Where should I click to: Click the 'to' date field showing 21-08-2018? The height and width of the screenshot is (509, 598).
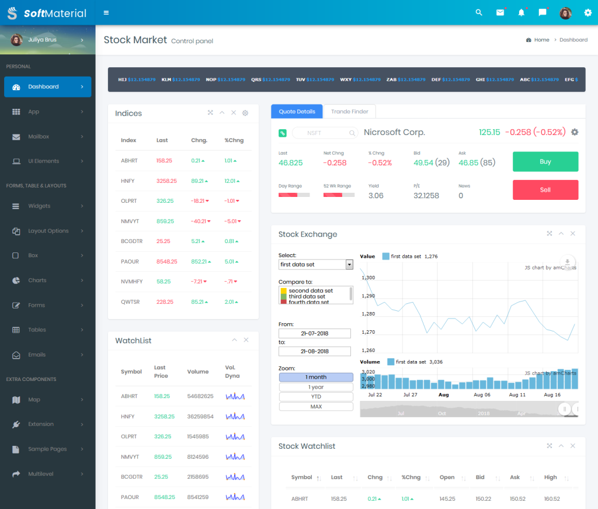point(314,351)
